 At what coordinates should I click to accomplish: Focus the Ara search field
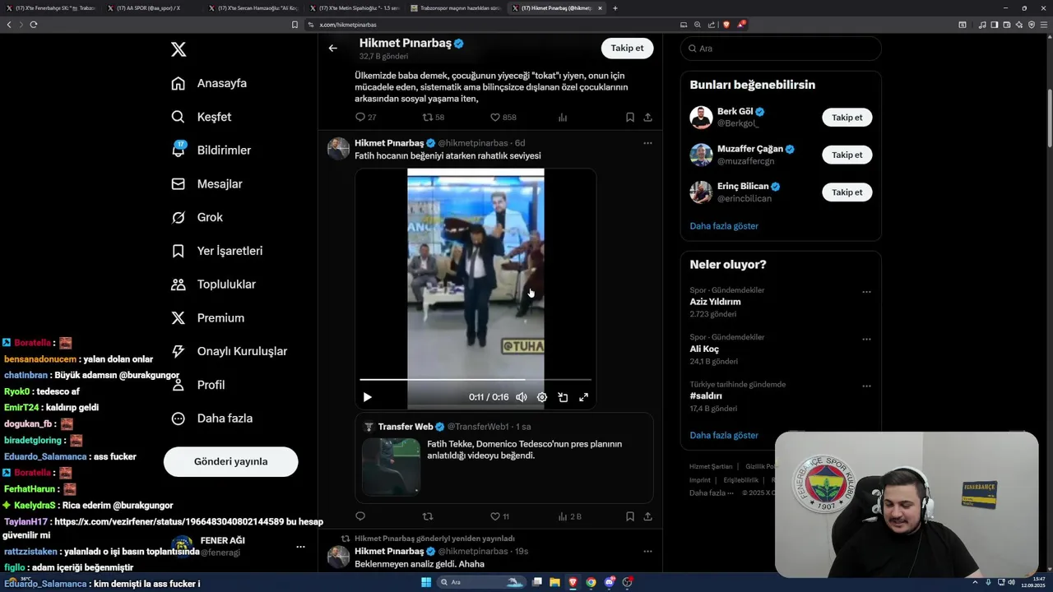coord(781,49)
